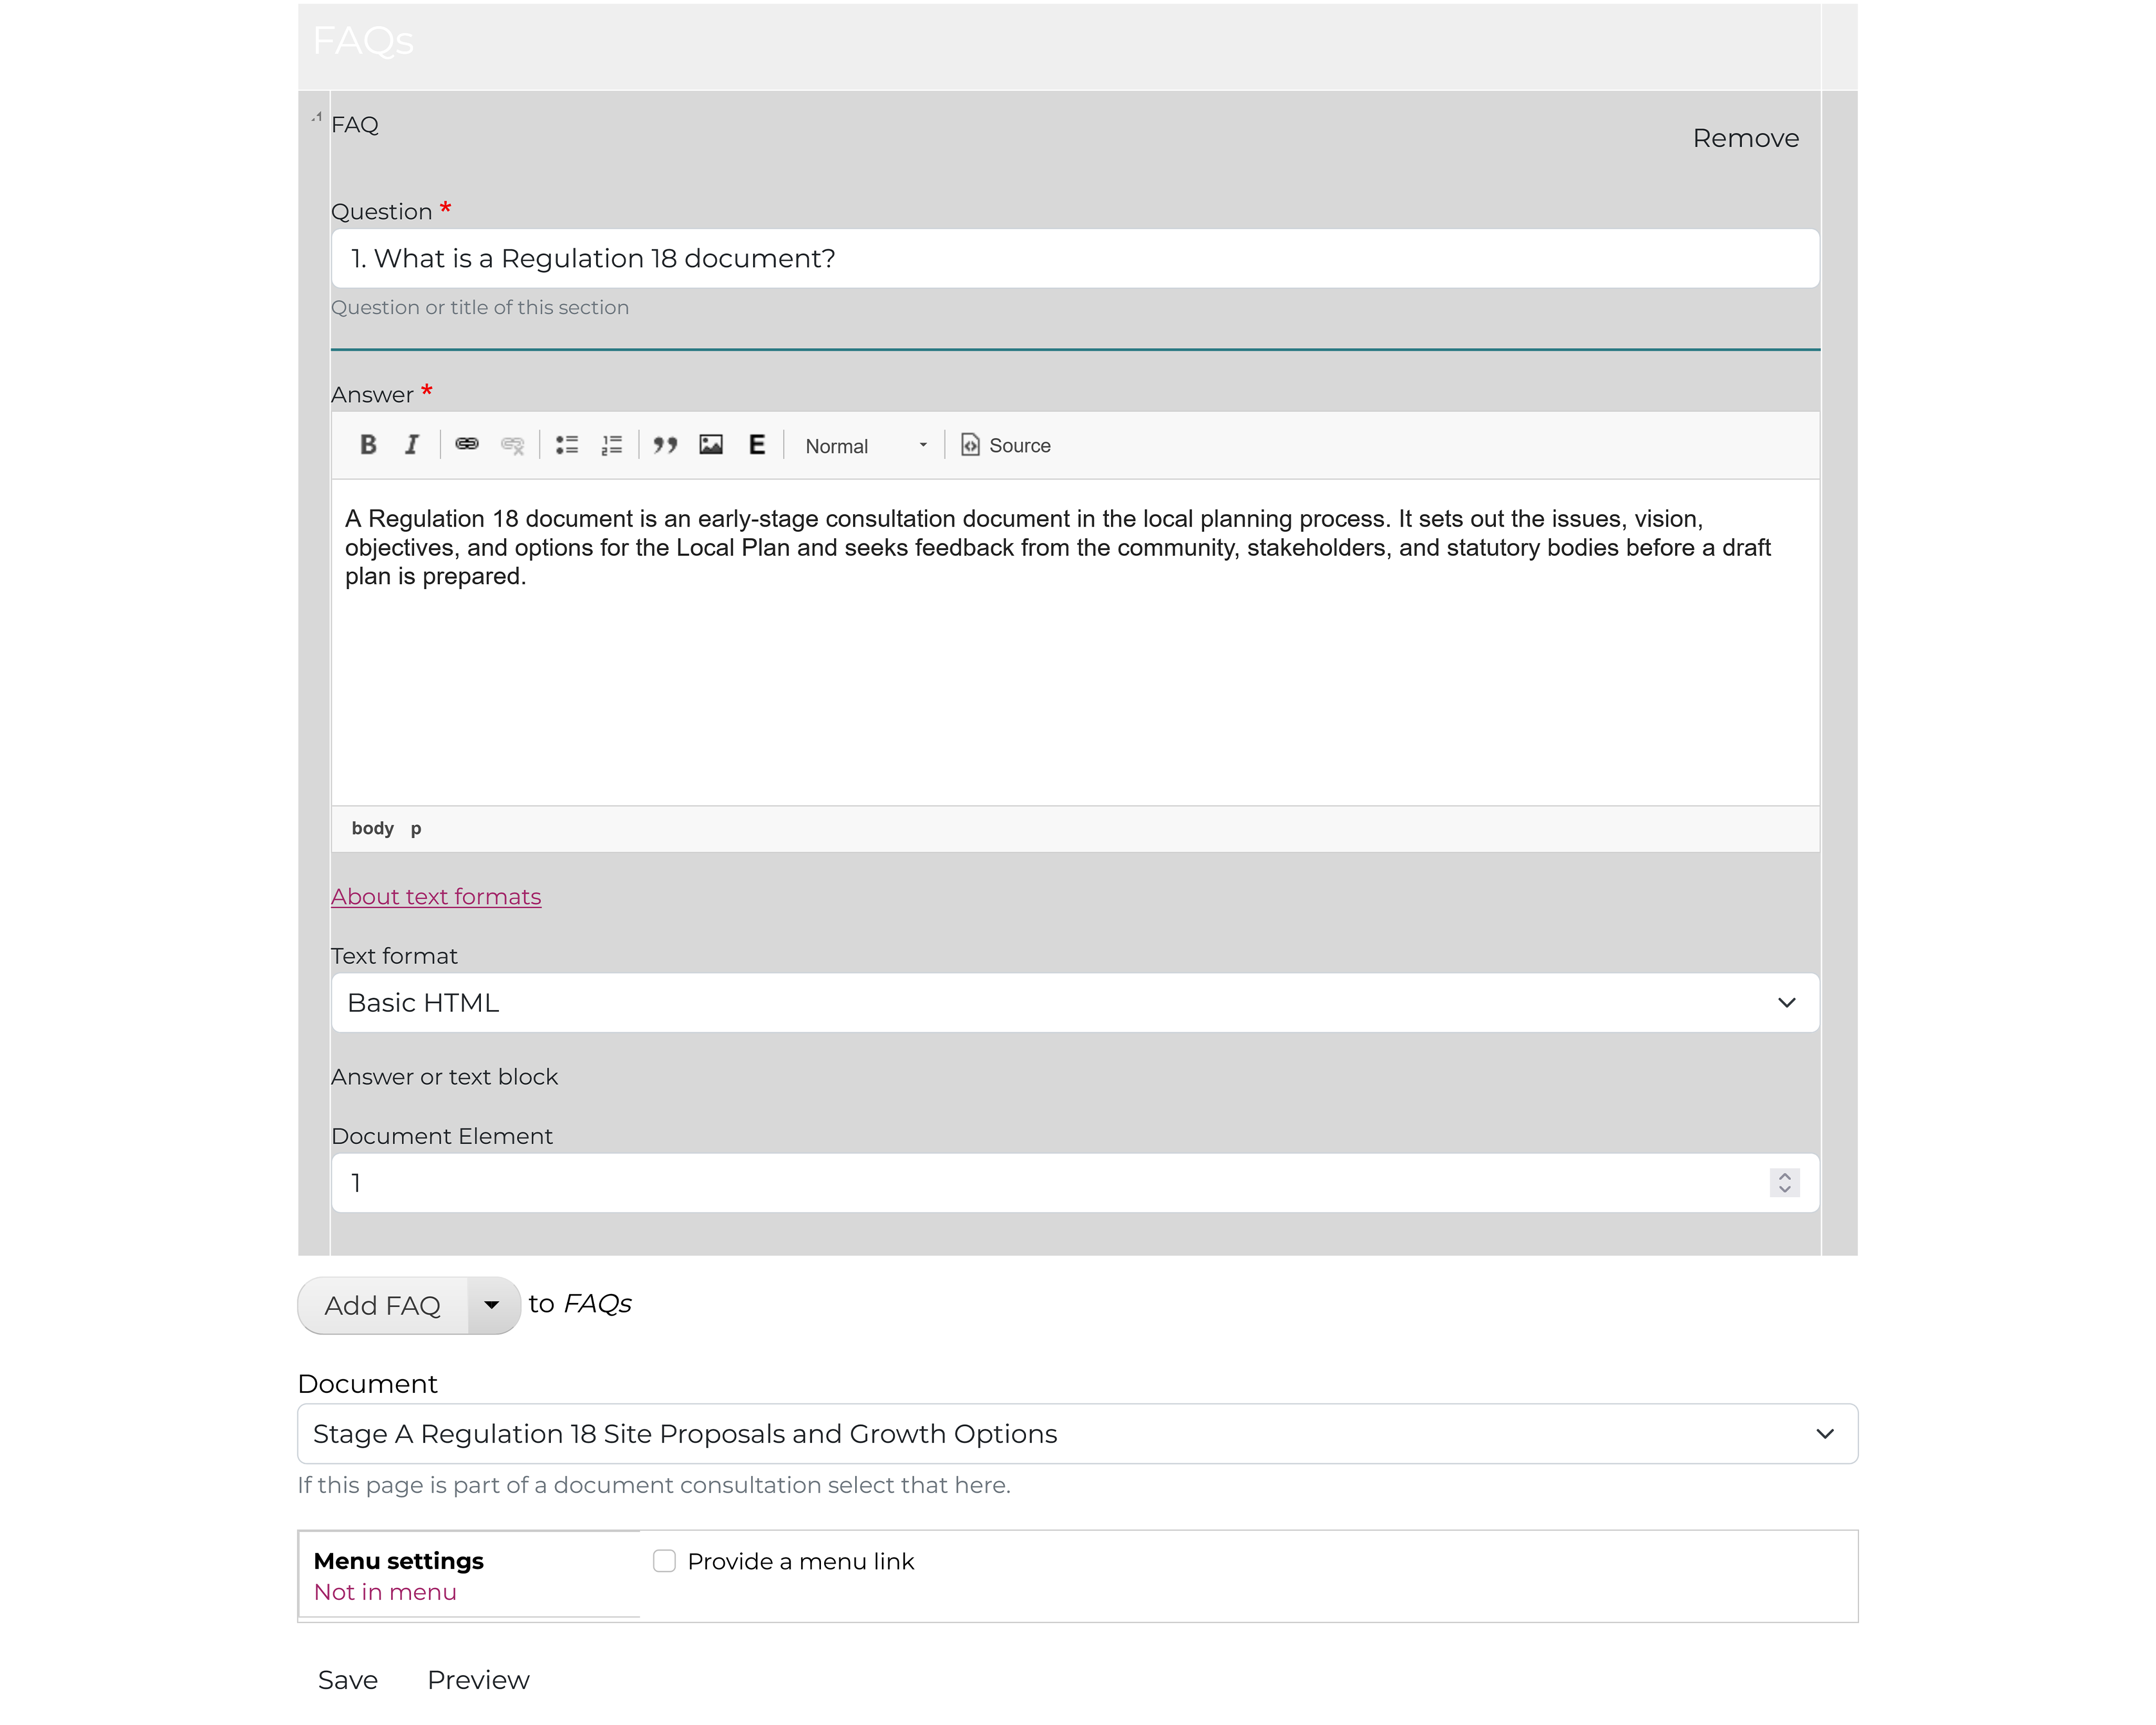Insert a bulleted list
This screenshot has width=2156, height=1725.
[567, 445]
